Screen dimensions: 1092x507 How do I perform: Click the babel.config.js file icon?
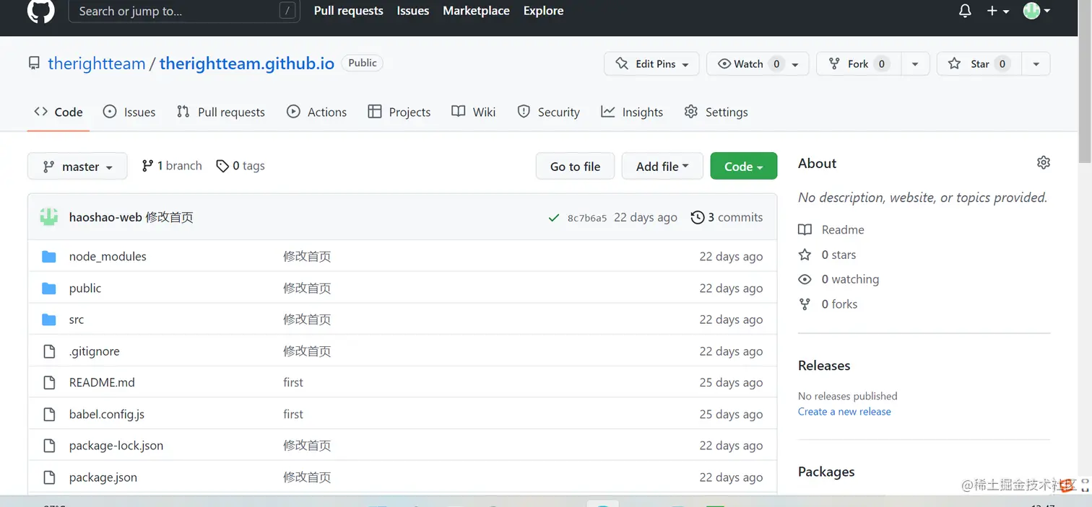coord(49,414)
